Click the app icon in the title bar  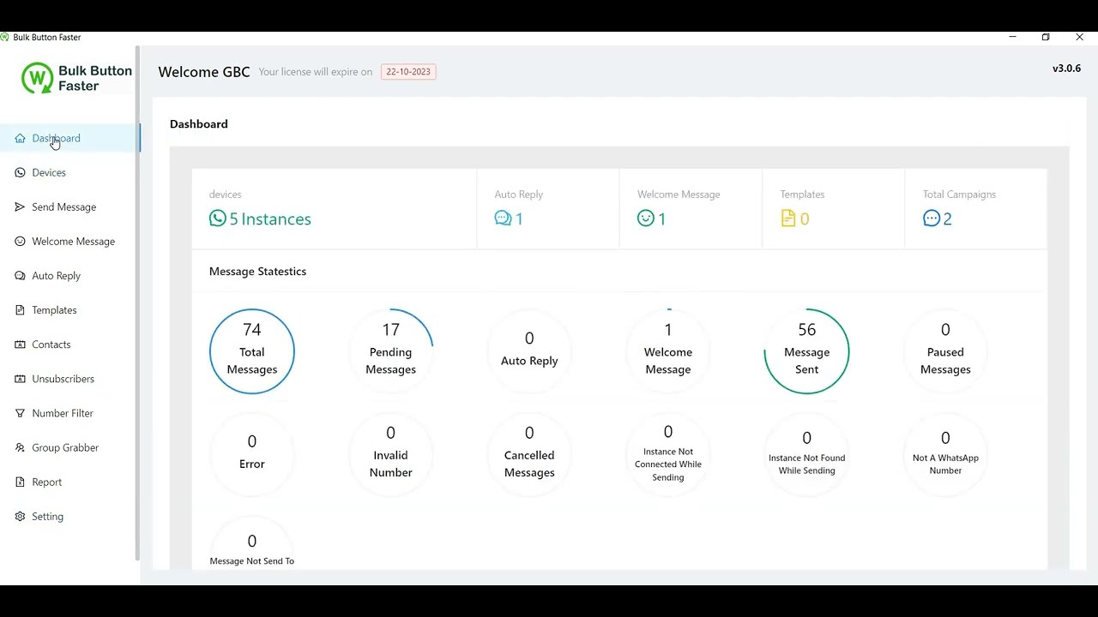[x=5, y=37]
